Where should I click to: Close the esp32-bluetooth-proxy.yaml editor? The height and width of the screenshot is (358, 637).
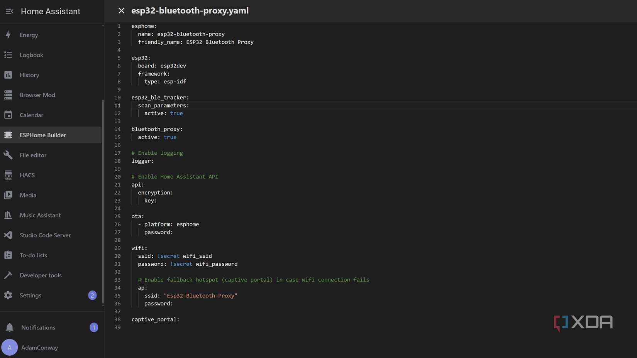coord(121,11)
